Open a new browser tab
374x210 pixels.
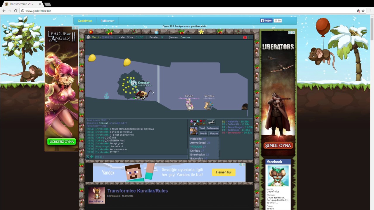coord(47,4)
